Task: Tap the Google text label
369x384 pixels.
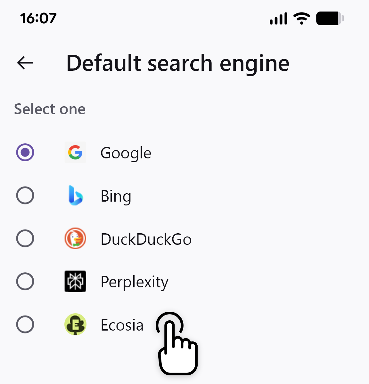Action: [126, 153]
